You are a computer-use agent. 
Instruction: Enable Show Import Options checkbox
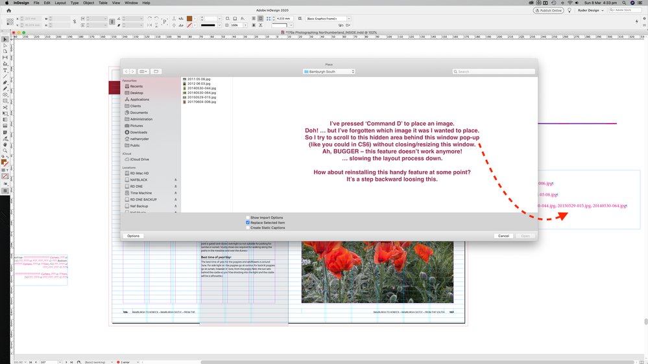point(248,218)
